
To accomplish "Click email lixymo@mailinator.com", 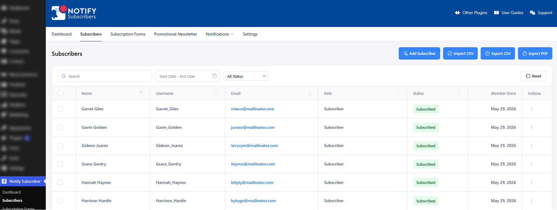I will [253, 164].
